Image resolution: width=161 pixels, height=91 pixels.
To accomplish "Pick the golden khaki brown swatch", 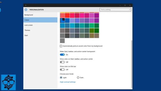I will 92,36.
